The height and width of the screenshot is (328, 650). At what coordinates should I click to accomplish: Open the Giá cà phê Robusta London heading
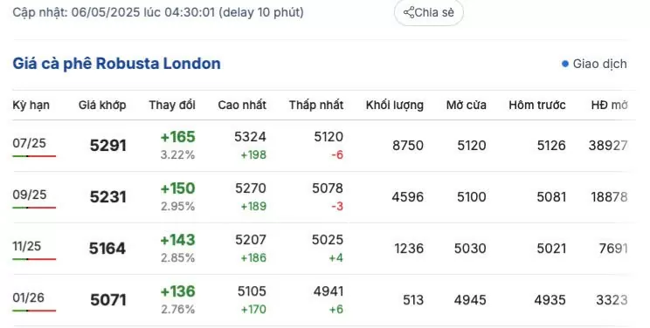click(x=116, y=64)
